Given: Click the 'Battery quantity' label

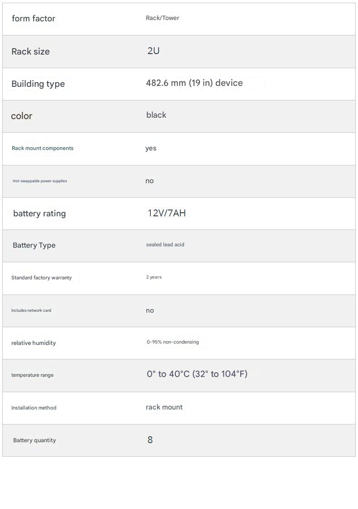Looking at the screenshot, I should coord(35,440).
